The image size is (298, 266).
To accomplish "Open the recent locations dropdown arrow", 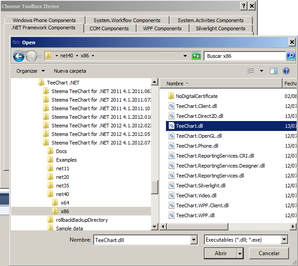I will [40, 56].
